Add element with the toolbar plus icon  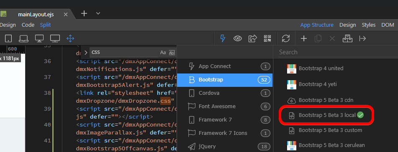click(x=304, y=38)
